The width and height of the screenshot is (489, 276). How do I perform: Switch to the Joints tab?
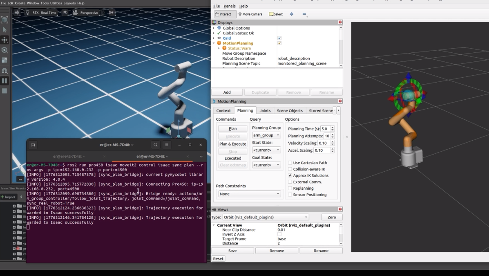pyautogui.click(x=265, y=111)
